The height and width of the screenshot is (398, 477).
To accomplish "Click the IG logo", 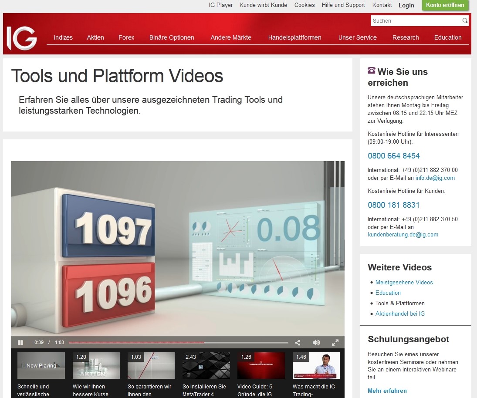I will (x=22, y=38).
